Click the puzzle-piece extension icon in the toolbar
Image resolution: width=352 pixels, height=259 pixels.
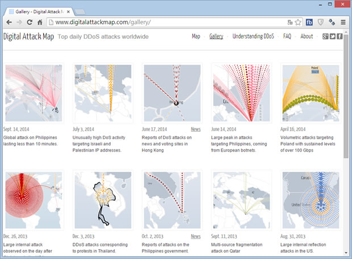point(332,22)
